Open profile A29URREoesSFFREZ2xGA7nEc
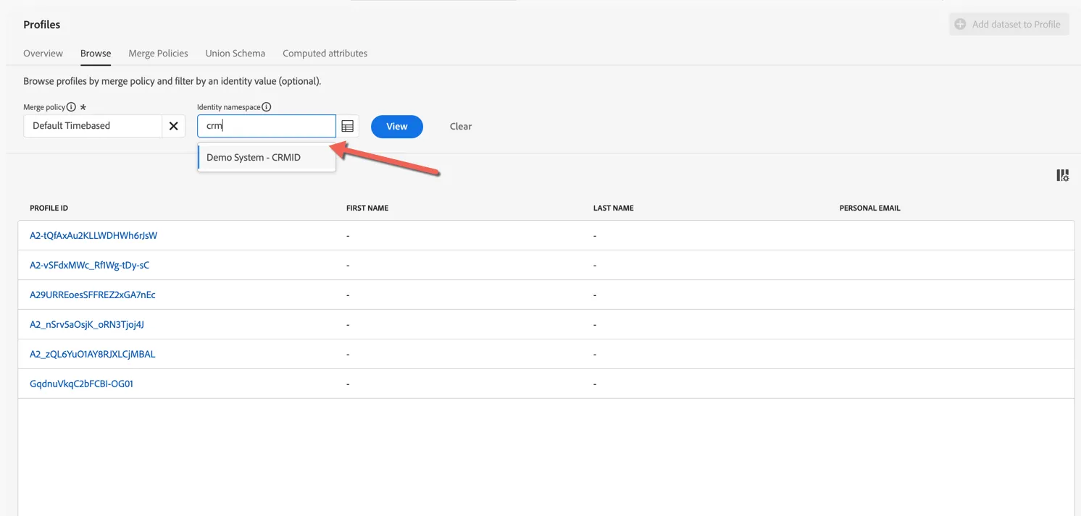Viewport: 1081px width, 516px height. click(93, 295)
